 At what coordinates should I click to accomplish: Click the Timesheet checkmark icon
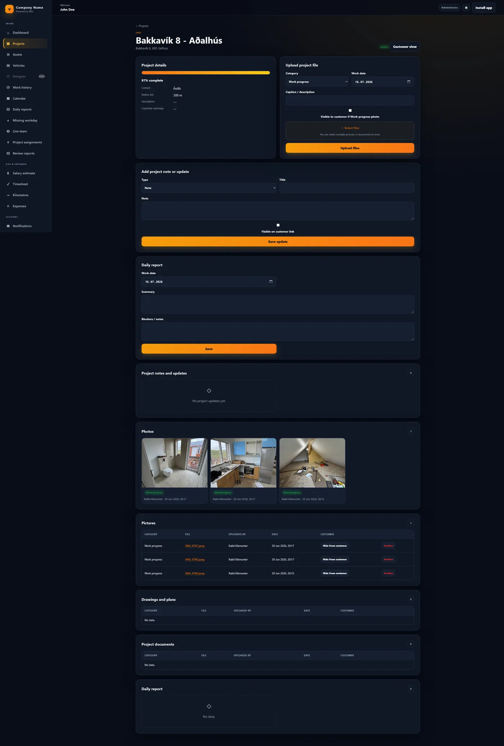coord(8,184)
